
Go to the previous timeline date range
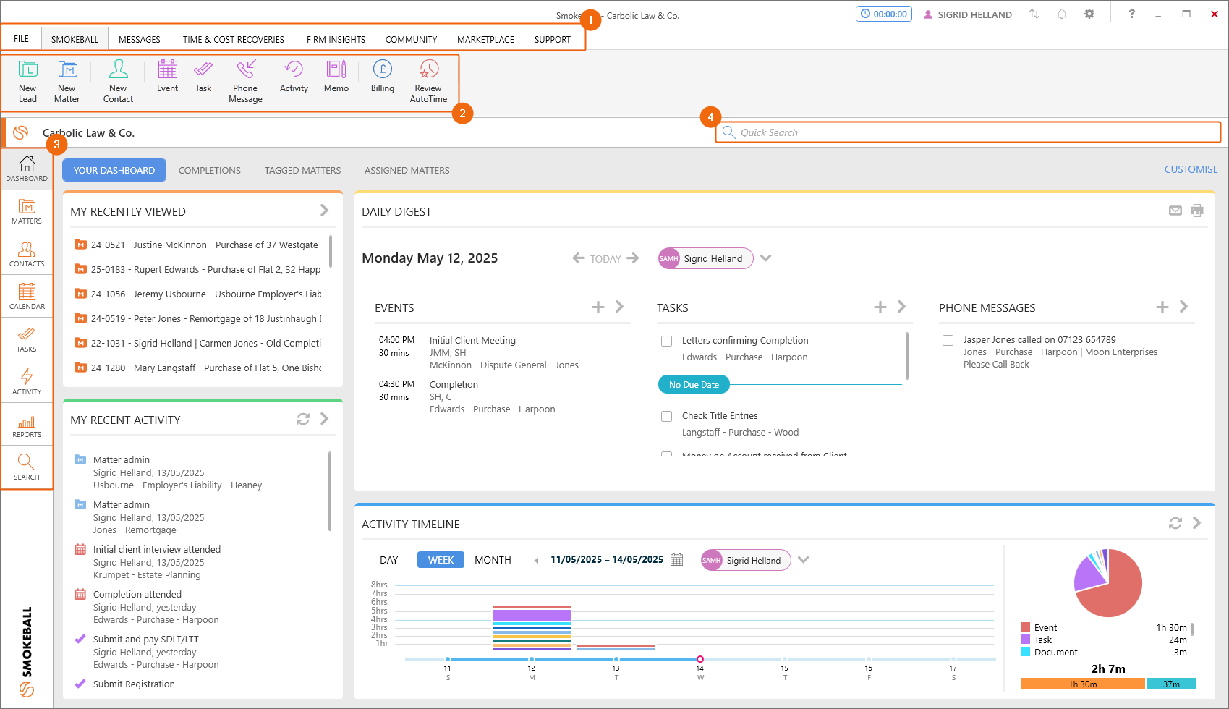pyautogui.click(x=536, y=561)
